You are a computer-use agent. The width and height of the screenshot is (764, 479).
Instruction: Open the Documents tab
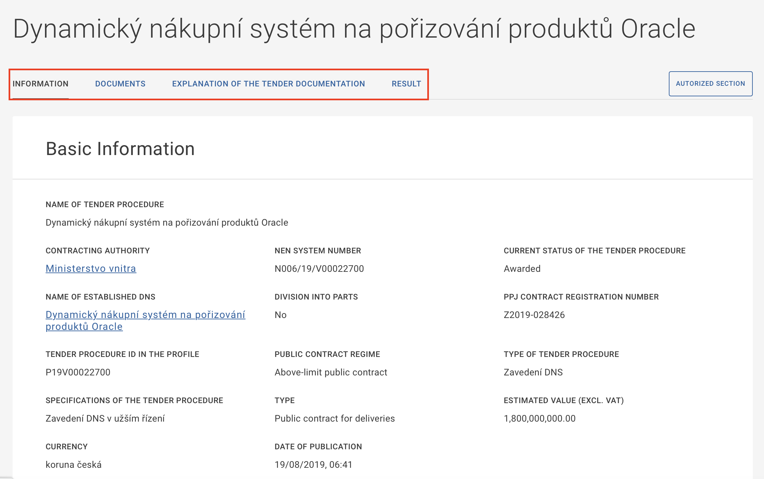(120, 84)
